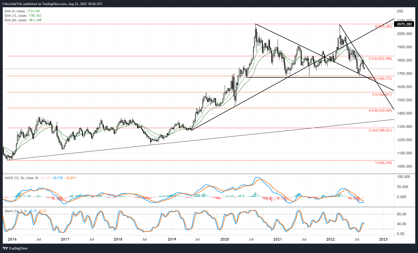418x253 pixels.
Task: Click the USD currency label on price axis
Action: (x=400, y=11)
